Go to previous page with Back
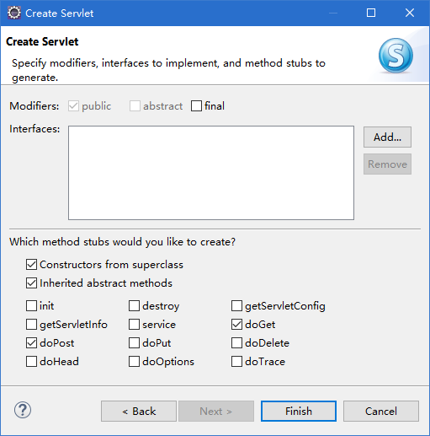The height and width of the screenshot is (436, 430). 139,412
